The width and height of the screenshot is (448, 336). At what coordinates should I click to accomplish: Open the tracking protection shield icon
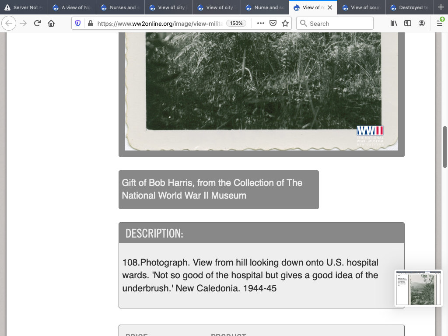pos(78,24)
